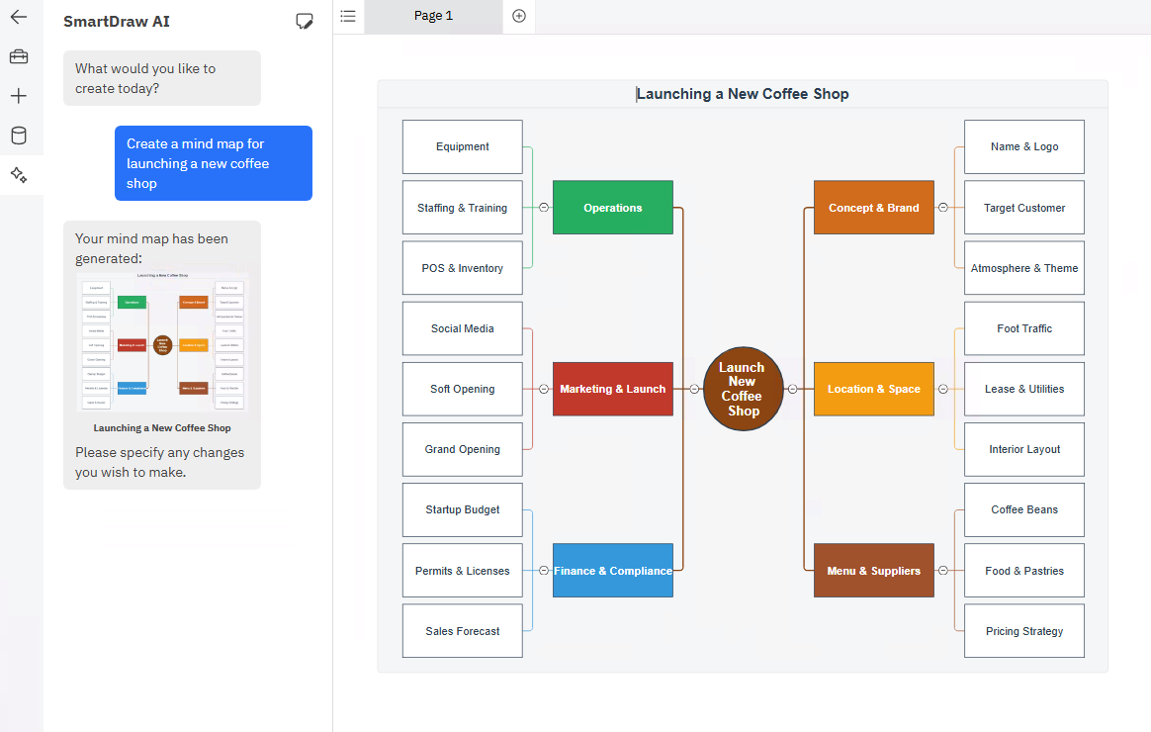The image size is (1151, 732).
Task: Collapse the Concept & Brand branch toggle
Action: 943,208
